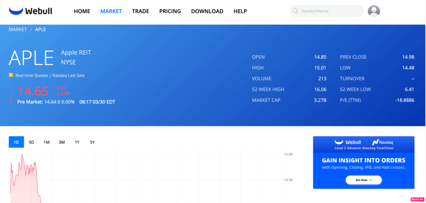Click the Pre Market price line

pos(46,102)
